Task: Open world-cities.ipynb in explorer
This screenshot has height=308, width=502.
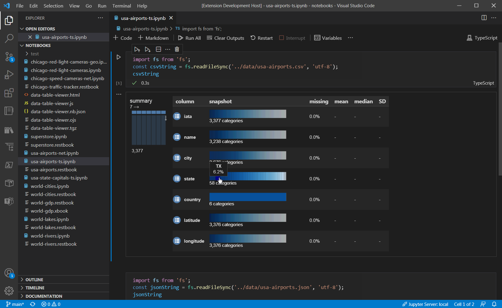Action: tap(63, 186)
